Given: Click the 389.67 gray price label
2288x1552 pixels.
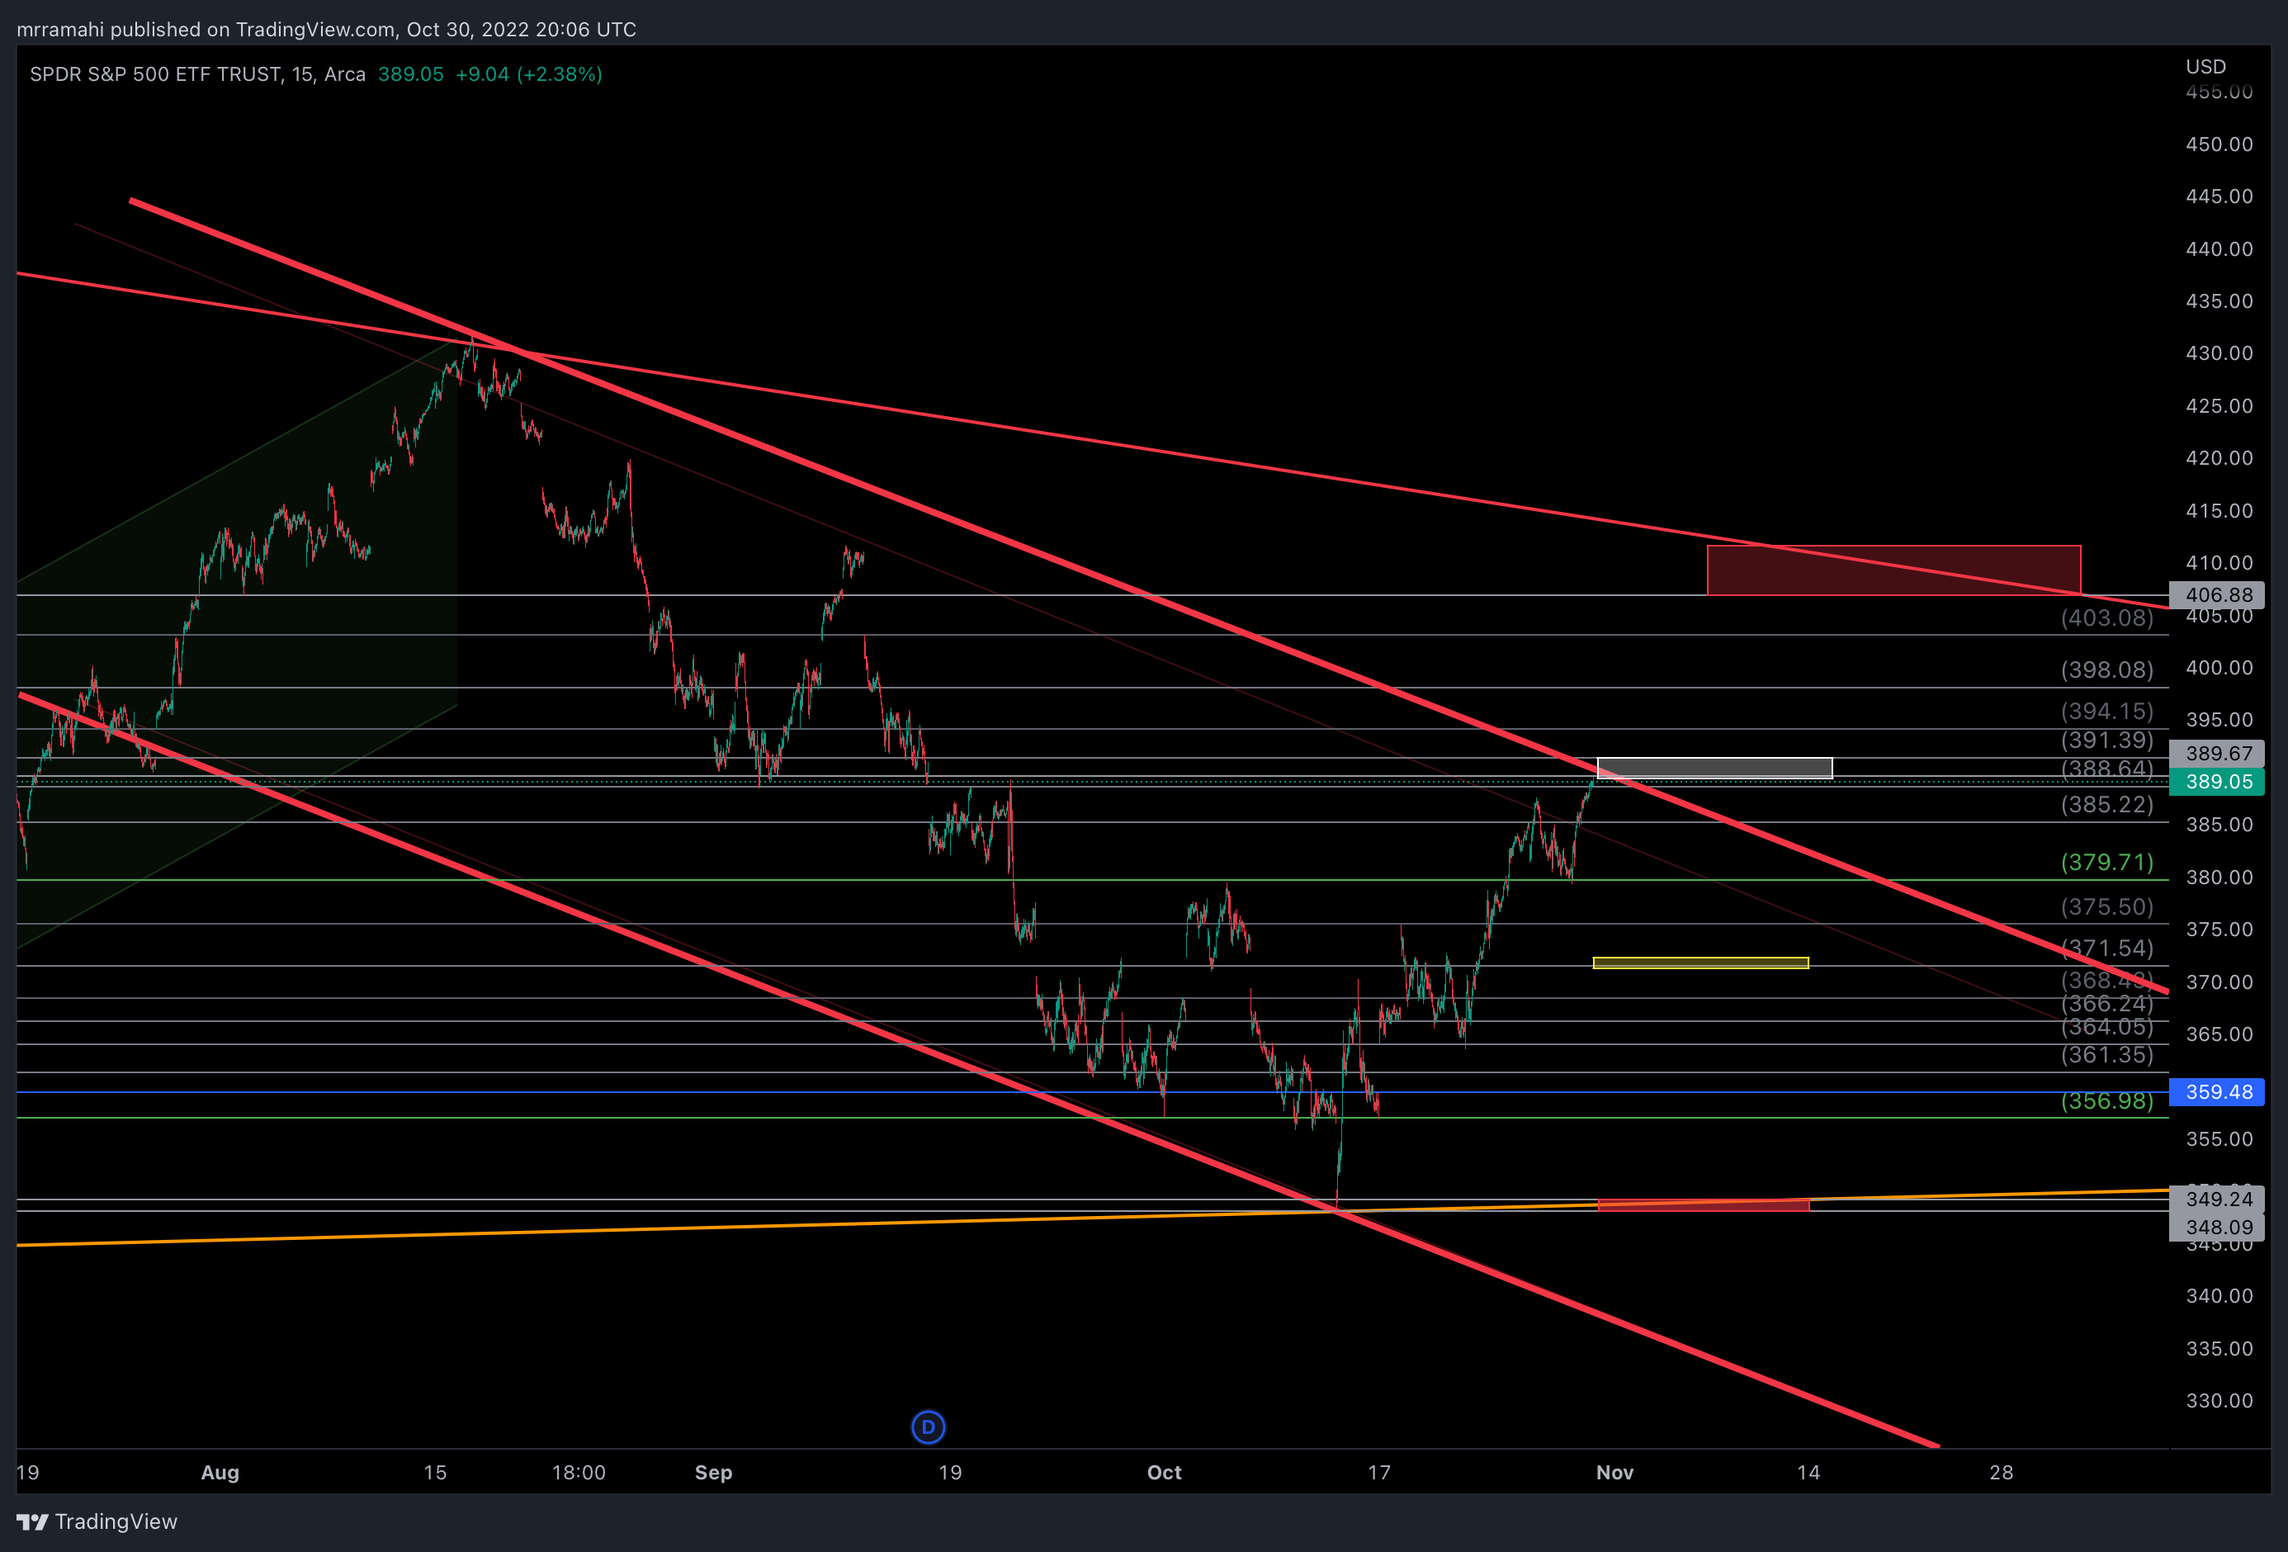Looking at the screenshot, I should (x=2218, y=754).
